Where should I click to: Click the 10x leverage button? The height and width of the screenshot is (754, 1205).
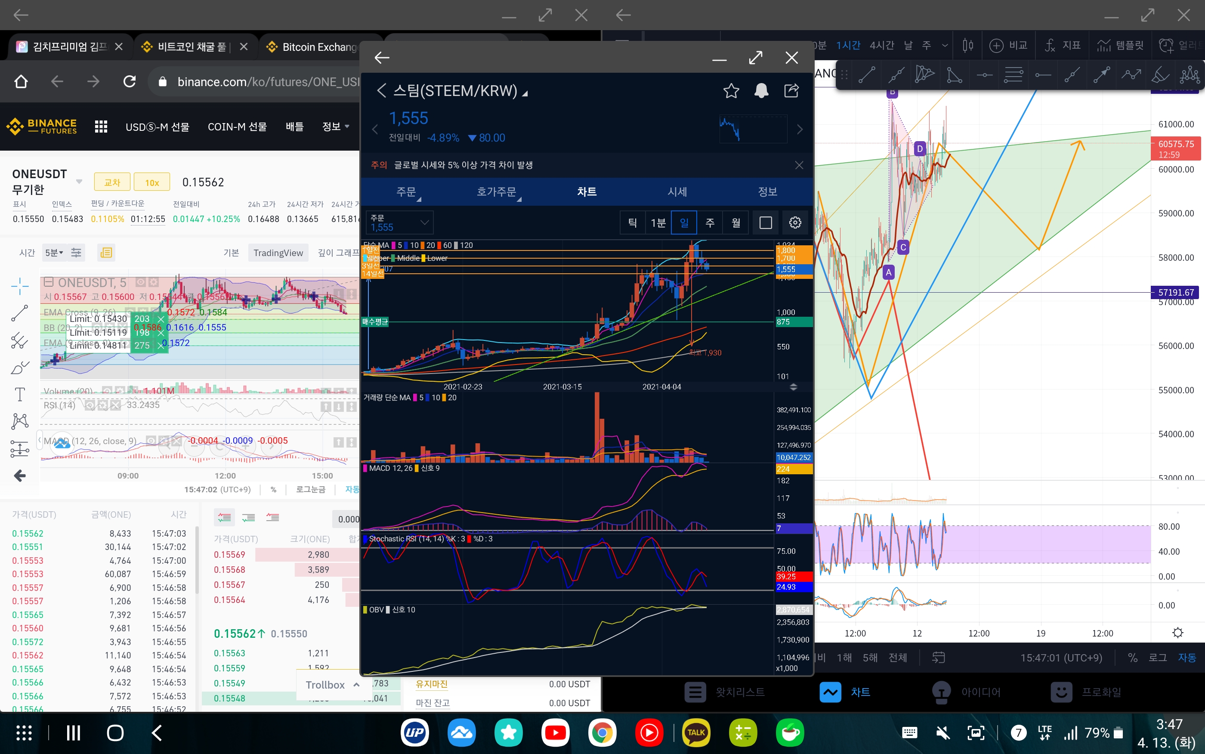pos(152,182)
